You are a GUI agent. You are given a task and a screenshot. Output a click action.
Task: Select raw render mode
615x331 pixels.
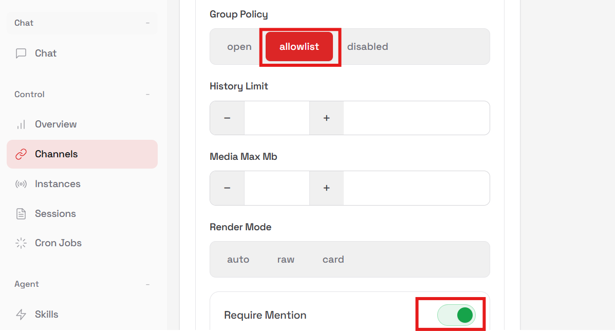(x=286, y=260)
